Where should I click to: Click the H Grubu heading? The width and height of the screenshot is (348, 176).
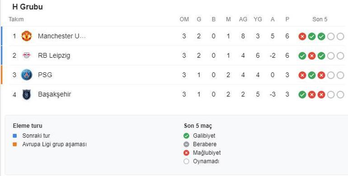[x=28, y=7]
